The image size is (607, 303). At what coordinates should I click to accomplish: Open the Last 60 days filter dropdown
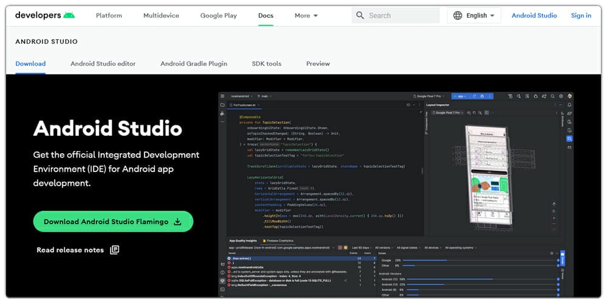(362, 247)
